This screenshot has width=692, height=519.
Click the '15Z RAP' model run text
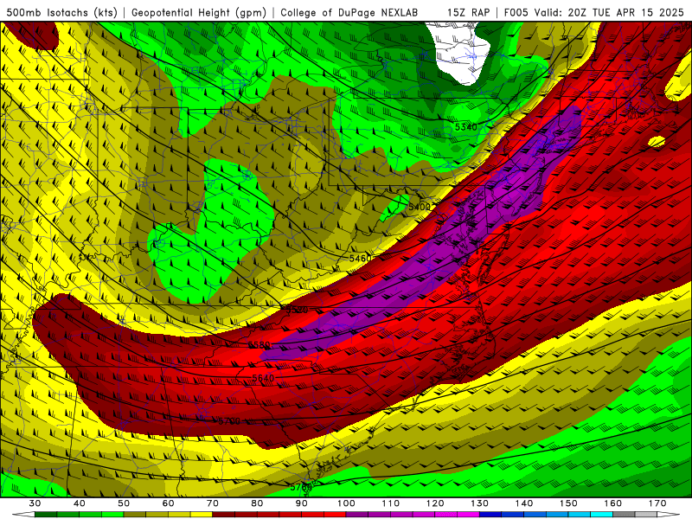point(468,13)
